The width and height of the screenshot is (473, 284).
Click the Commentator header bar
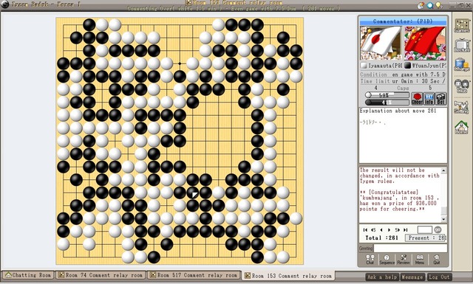tap(403, 21)
